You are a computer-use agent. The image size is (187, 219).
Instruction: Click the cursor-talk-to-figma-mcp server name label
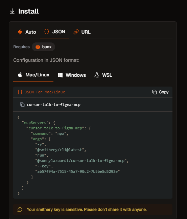click(53, 105)
